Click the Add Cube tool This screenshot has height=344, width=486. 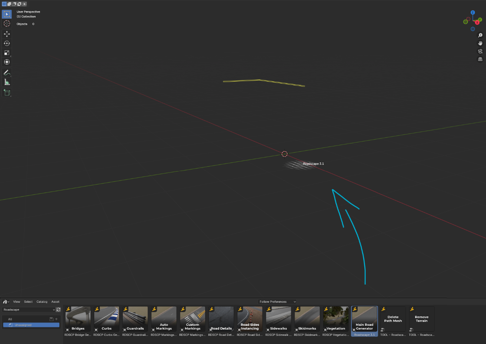(x=7, y=93)
